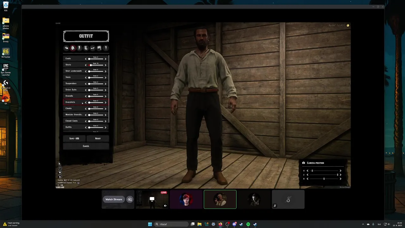This screenshot has height=228, width=405.
Task: Click camera Z right arrow
Action: pos(340,175)
